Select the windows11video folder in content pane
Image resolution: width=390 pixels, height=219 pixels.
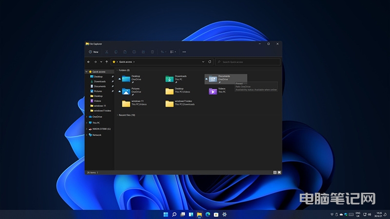pyautogui.click(x=169, y=104)
